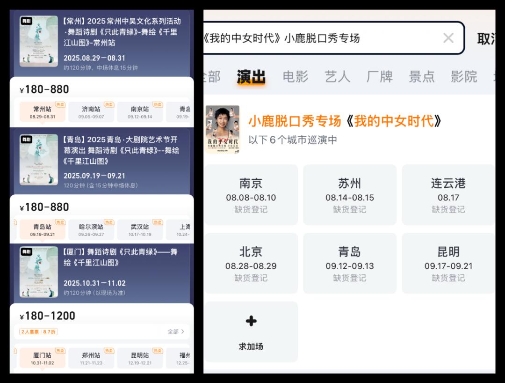Clear search text with the X icon
505x383 pixels.
(x=448, y=38)
